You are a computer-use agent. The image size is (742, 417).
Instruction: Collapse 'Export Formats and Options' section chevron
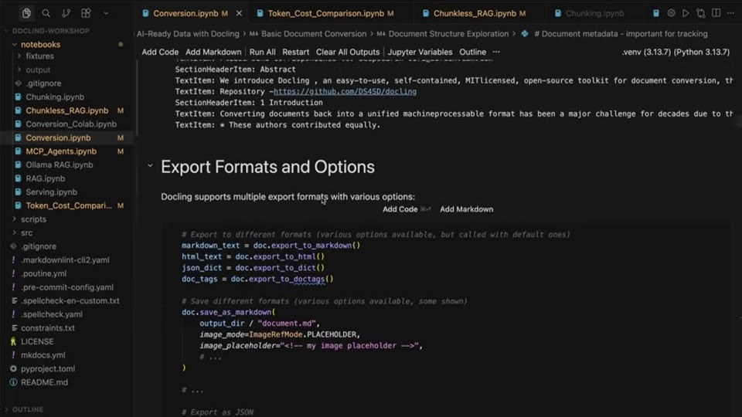tap(150, 166)
